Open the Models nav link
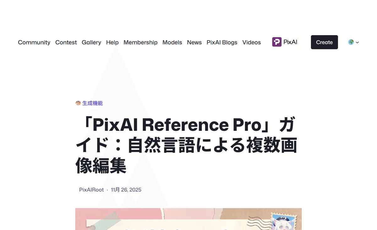Image resolution: width=377 pixels, height=230 pixels. 172,42
